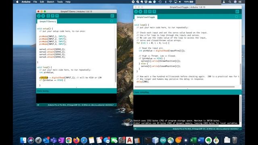Click Open sketch icon in SimpleTTDemo window
The width and height of the screenshot is (258, 145).
pyautogui.click(x=52, y=16)
